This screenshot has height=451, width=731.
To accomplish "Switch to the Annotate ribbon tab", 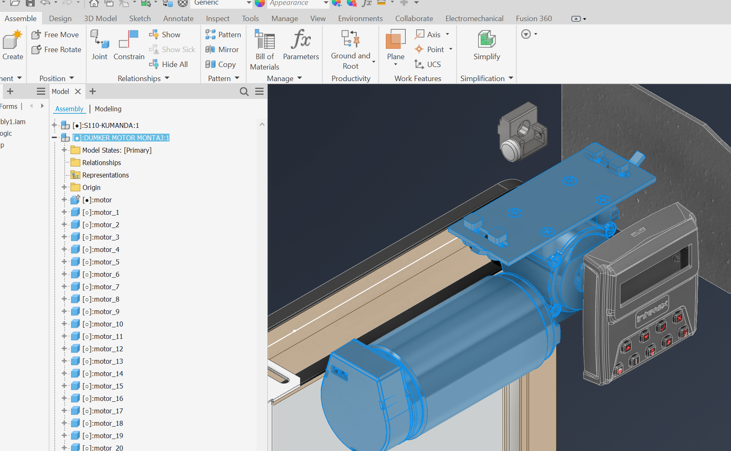I will coord(178,18).
